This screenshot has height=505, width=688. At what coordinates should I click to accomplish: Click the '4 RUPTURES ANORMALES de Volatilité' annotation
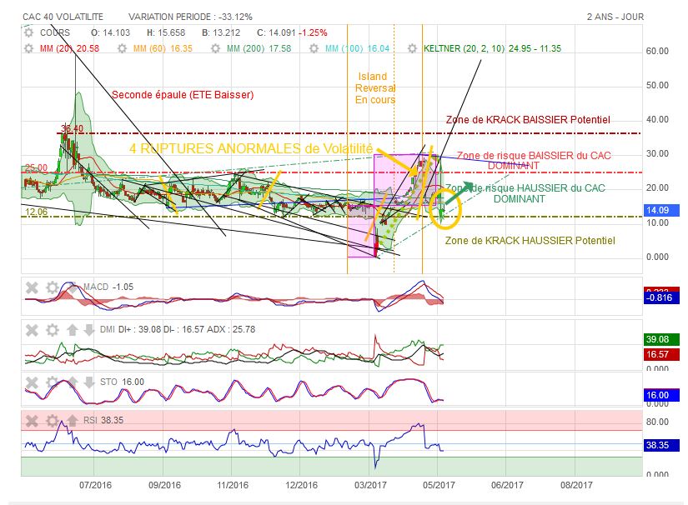pyautogui.click(x=250, y=148)
